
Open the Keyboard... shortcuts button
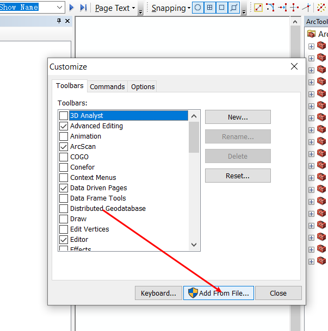tap(158, 293)
